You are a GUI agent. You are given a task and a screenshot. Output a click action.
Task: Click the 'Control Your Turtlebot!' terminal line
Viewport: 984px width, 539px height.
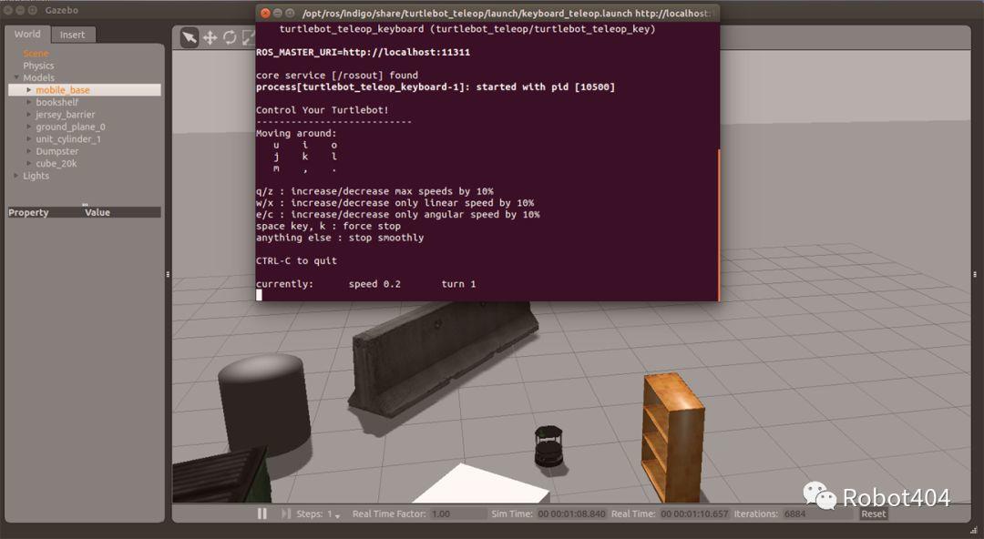pyautogui.click(x=322, y=110)
